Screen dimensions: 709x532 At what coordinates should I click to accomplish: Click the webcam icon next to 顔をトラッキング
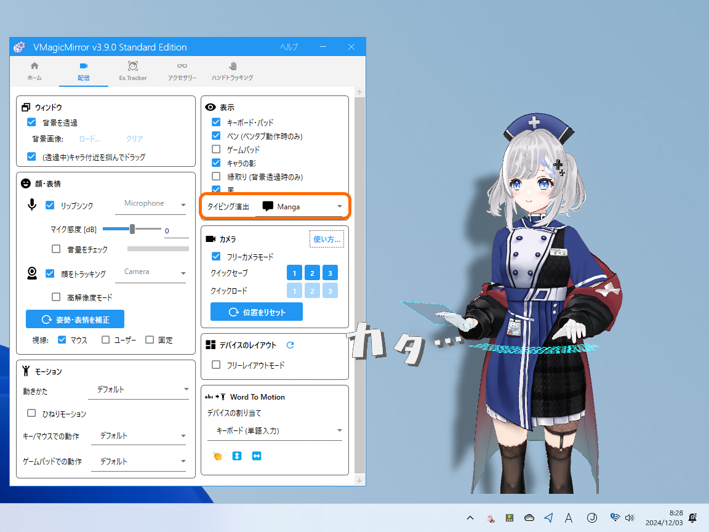pos(32,272)
